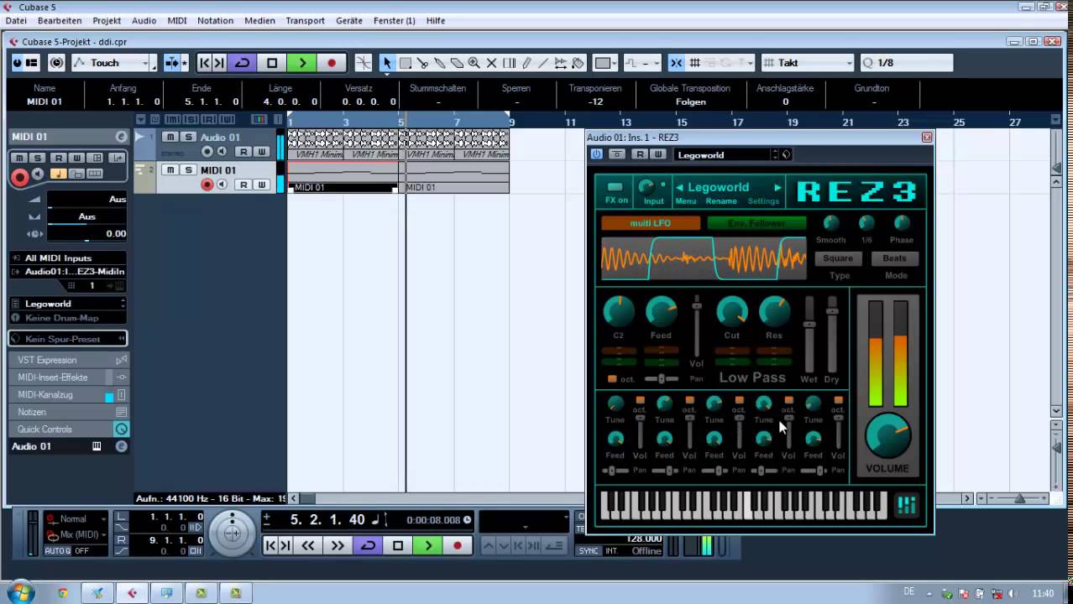Select the Split scissors tool
The image size is (1073, 604).
(422, 63)
